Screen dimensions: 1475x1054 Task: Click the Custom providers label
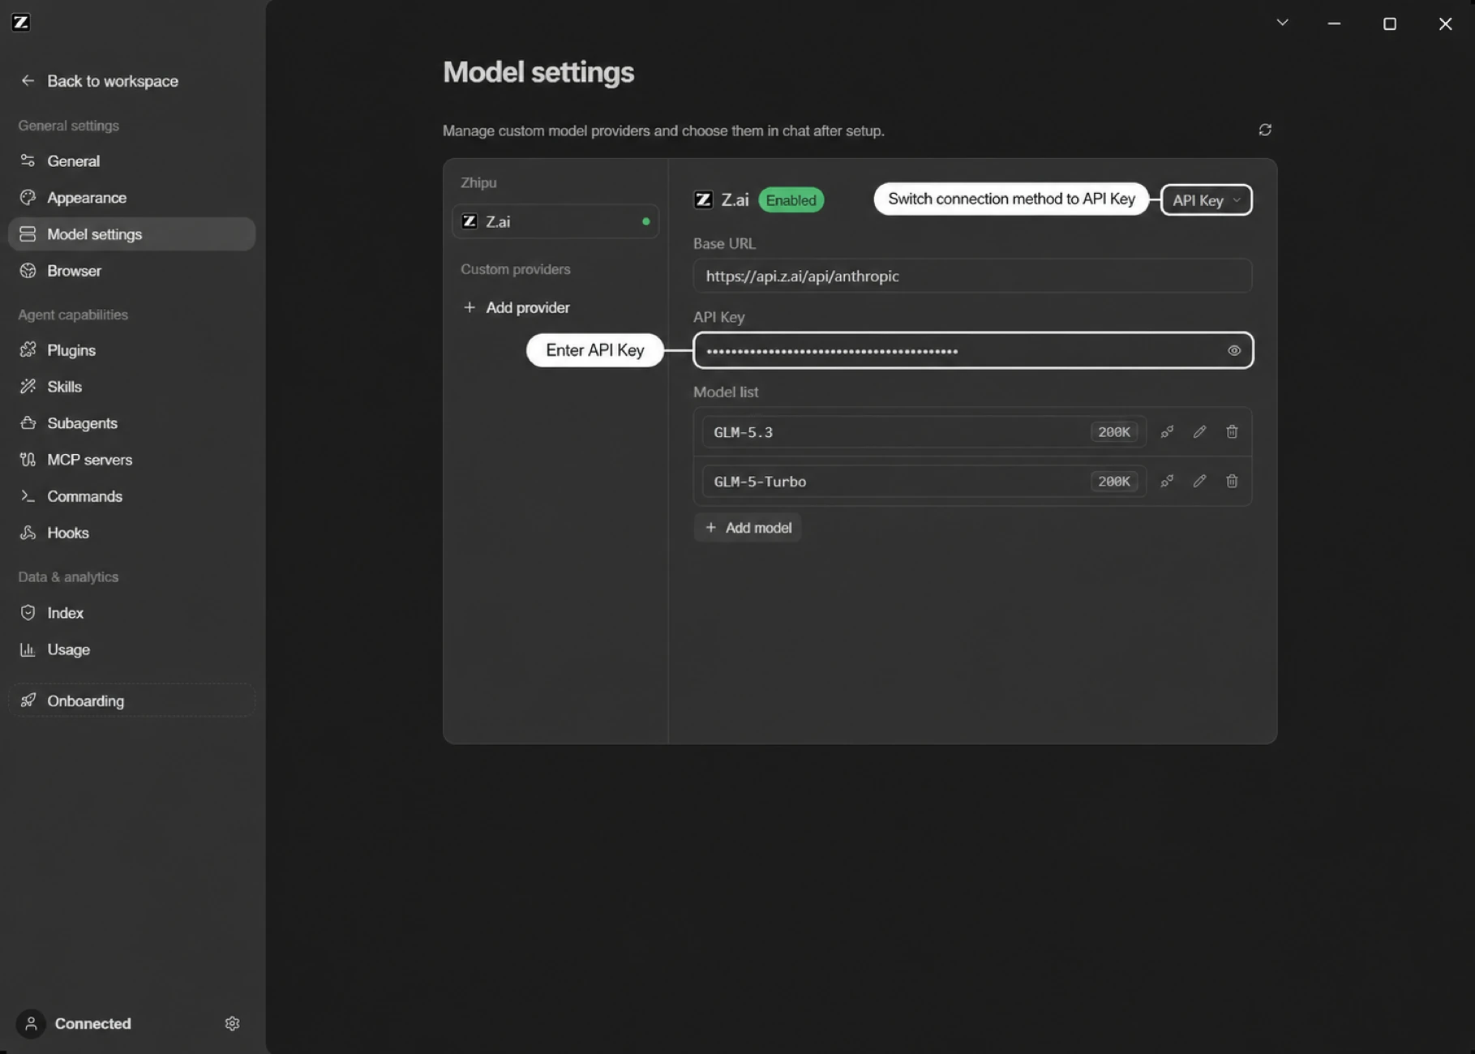515,268
